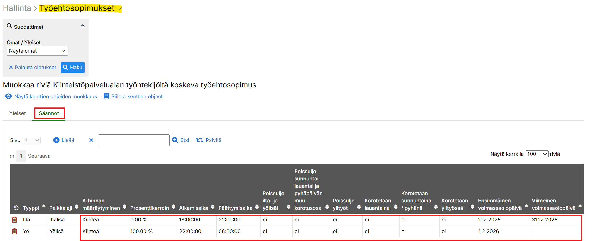
Task: Open the Sivu page number dropdown
Action: tap(32, 140)
